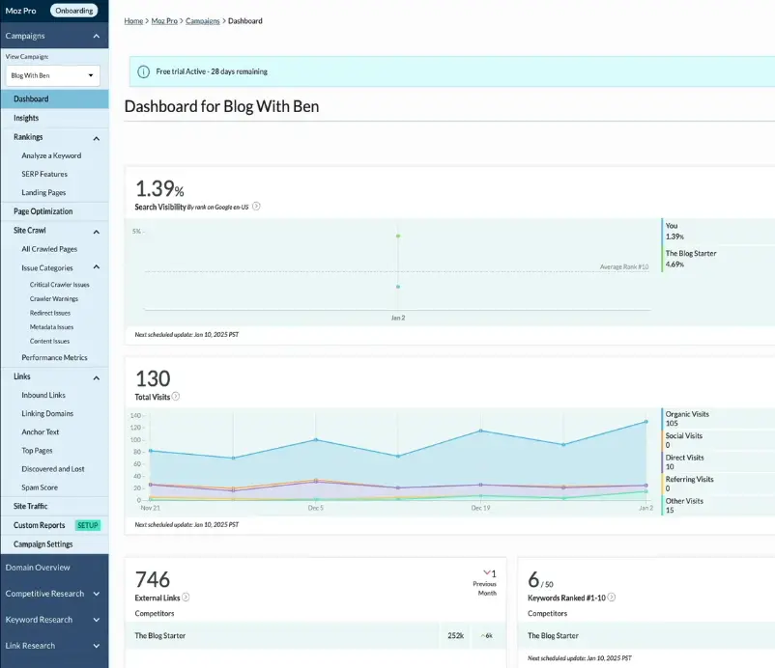Click the green 6k change indicator
Image resolution: width=775 pixels, height=668 pixels.
(x=487, y=635)
